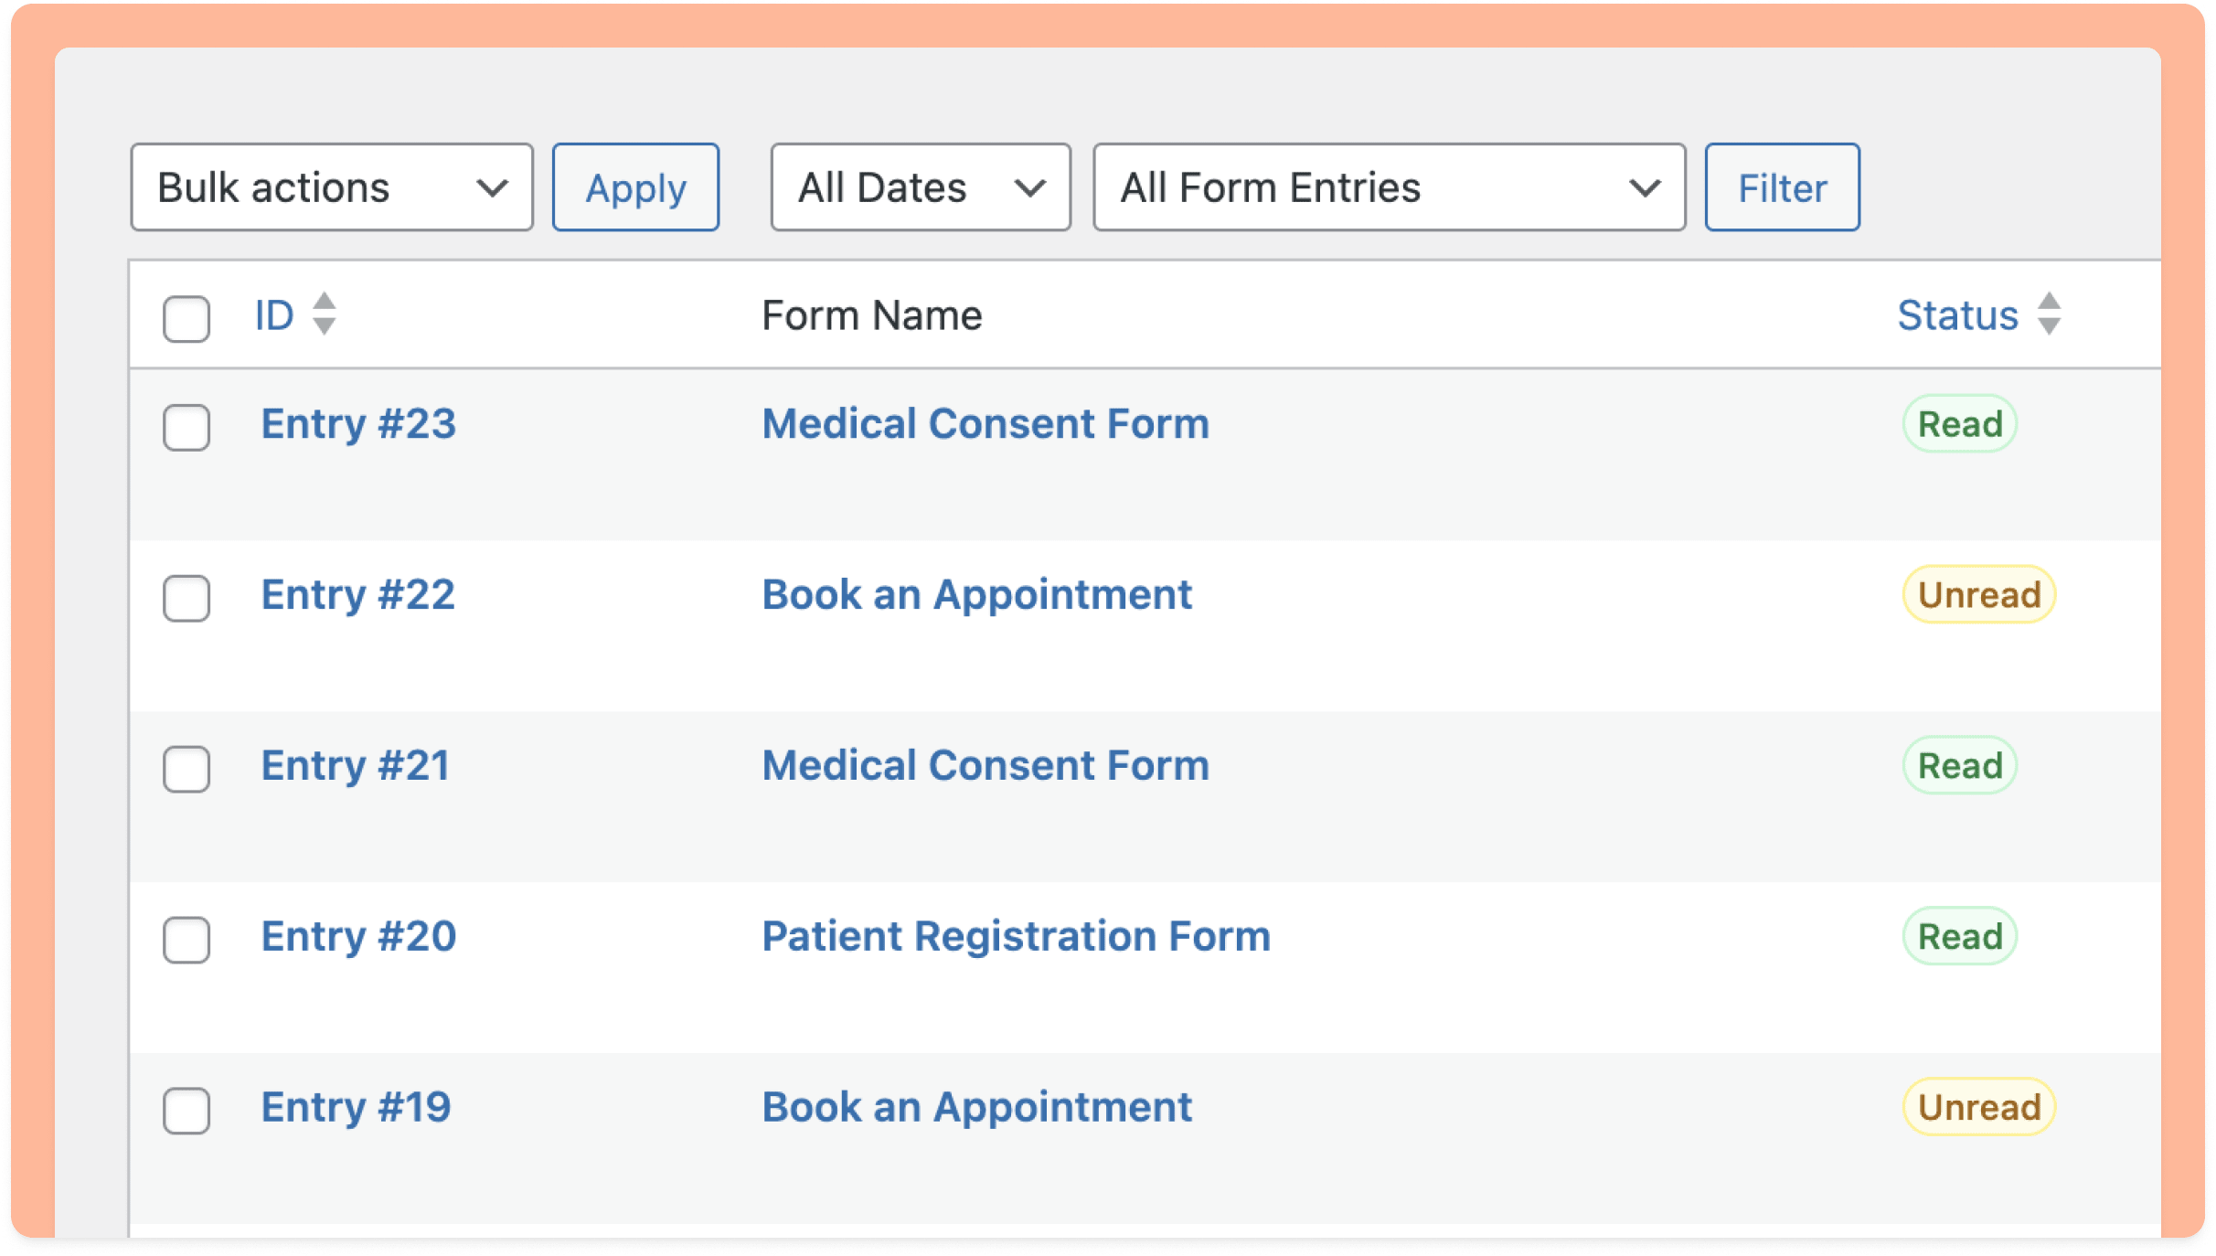Viewport: 2216px width, 1256px height.
Task: Open the All Form Entries dropdown
Action: point(1390,187)
